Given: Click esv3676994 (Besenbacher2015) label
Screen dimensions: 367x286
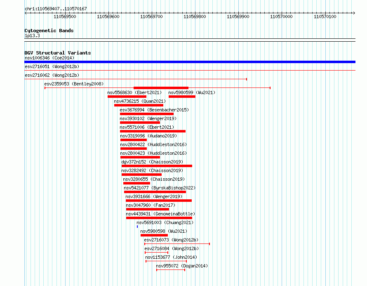Looking at the screenshot, I should 154,110.
